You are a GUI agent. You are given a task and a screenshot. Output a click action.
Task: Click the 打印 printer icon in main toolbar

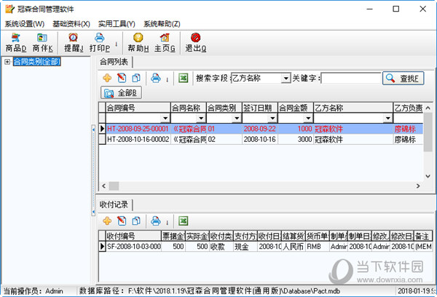pyautogui.click(x=100, y=42)
